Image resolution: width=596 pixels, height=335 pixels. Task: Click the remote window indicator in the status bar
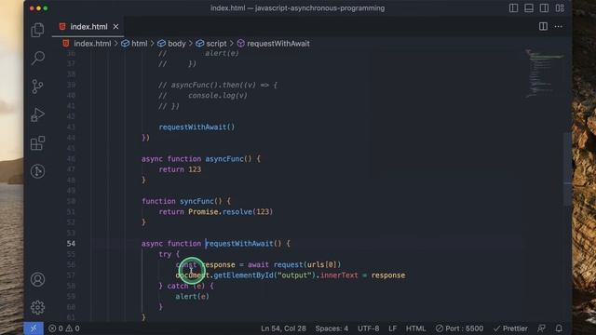click(x=34, y=328)
